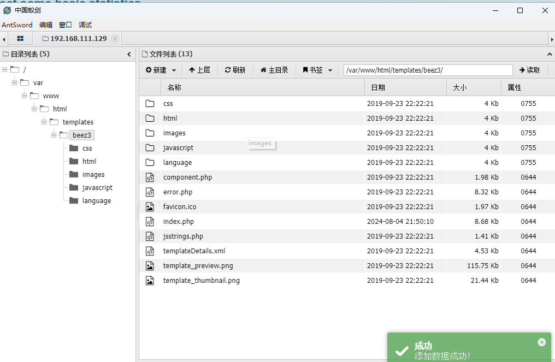Screen dimensions: 555x362
Task: Click the XML icon beside templateDetails.xml
Action: (150, 251)
